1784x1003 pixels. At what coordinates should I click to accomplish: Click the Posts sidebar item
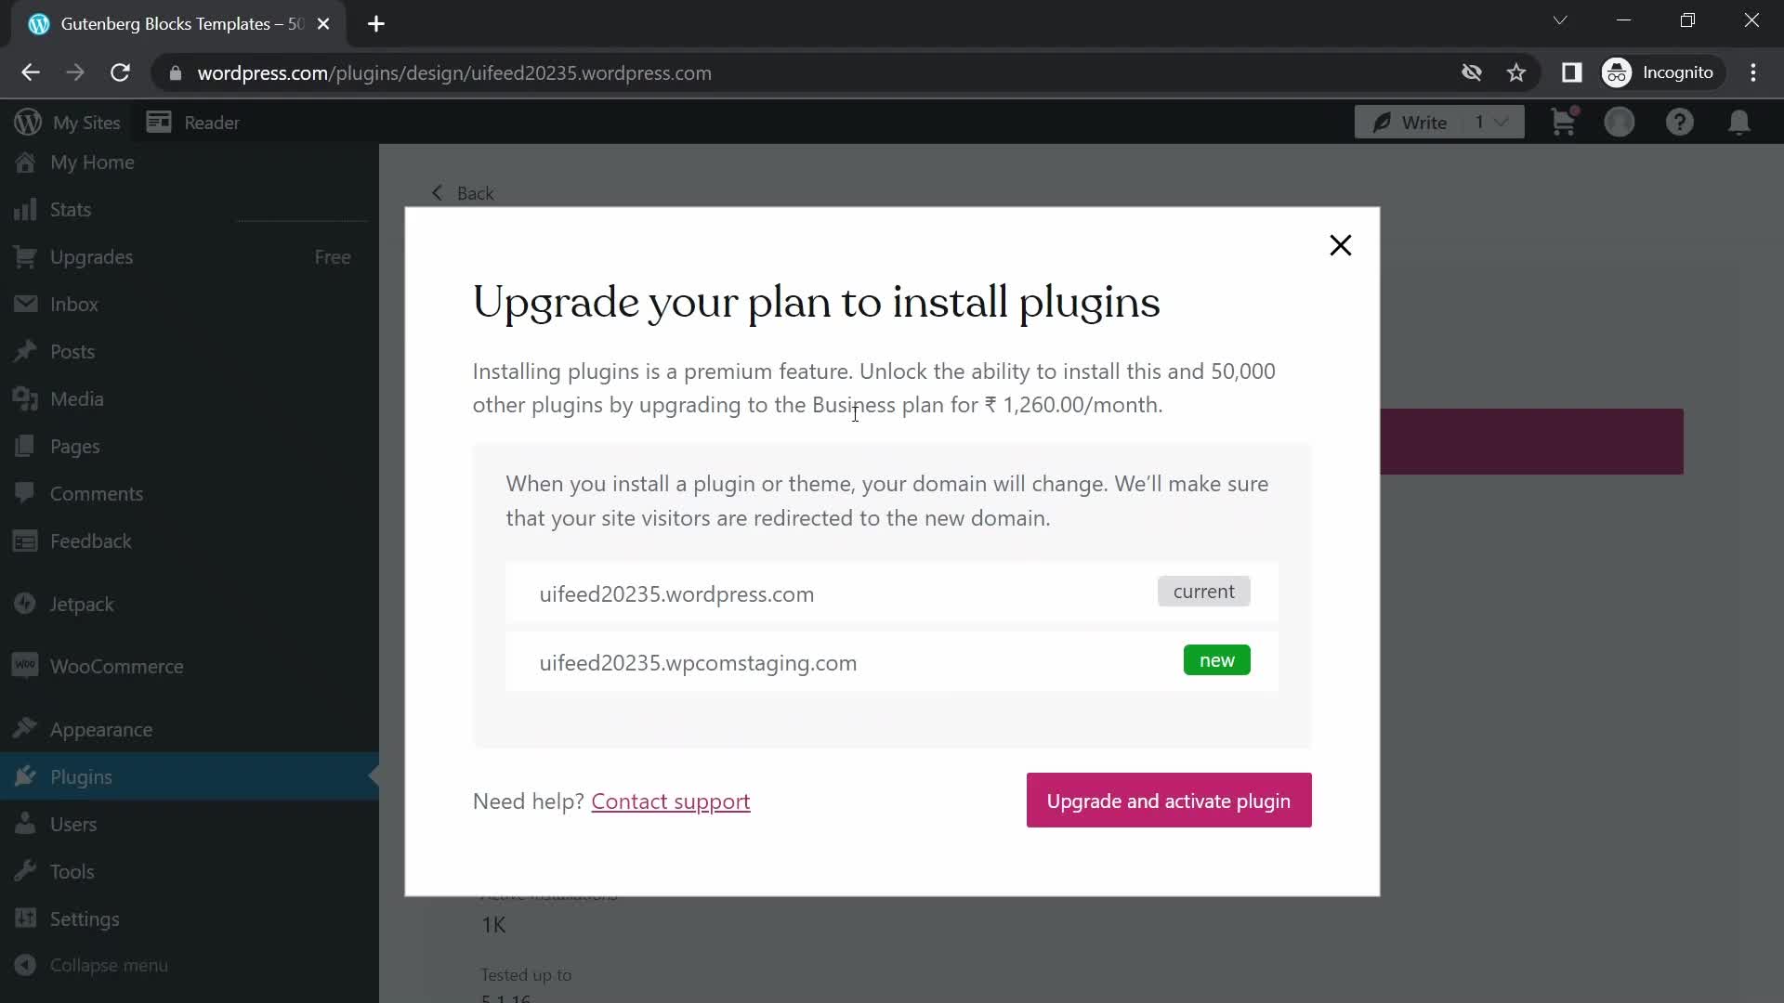pyautogui.click(x=72, y=351)
